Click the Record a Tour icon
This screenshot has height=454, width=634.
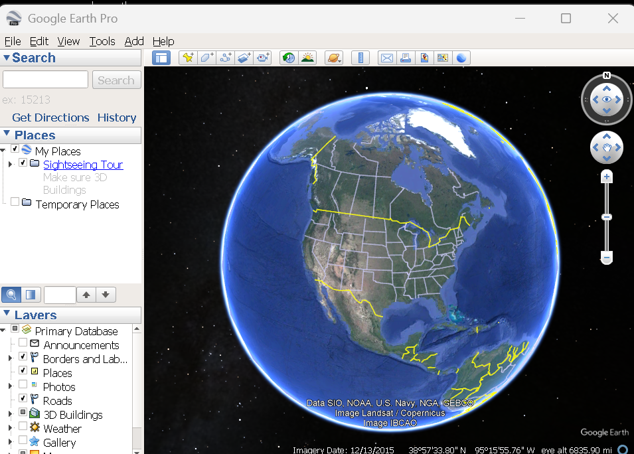coord(262,58)
